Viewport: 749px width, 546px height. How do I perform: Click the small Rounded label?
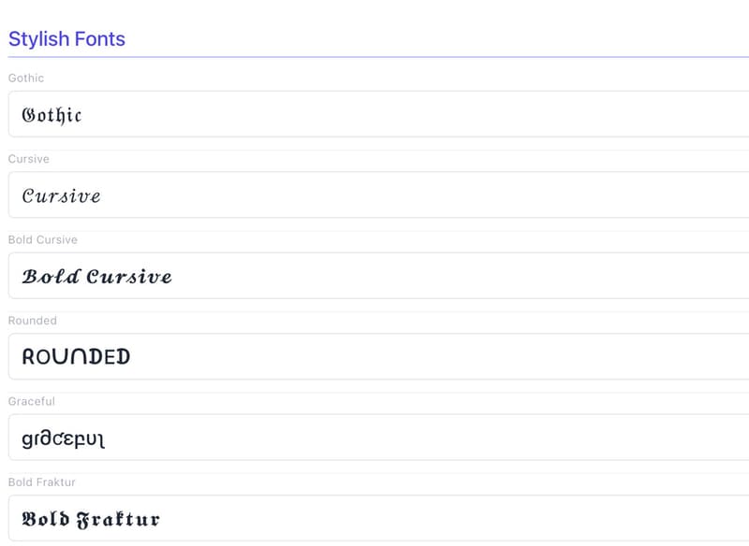click(33, 321)
